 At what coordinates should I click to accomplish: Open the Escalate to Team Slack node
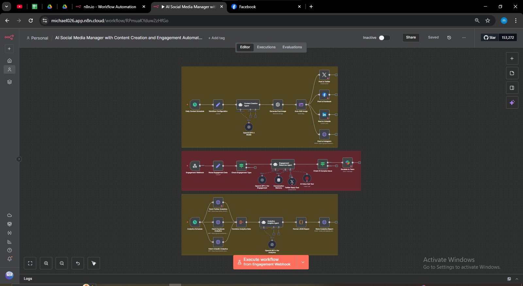pyautogui.click(x=347, y=162)
